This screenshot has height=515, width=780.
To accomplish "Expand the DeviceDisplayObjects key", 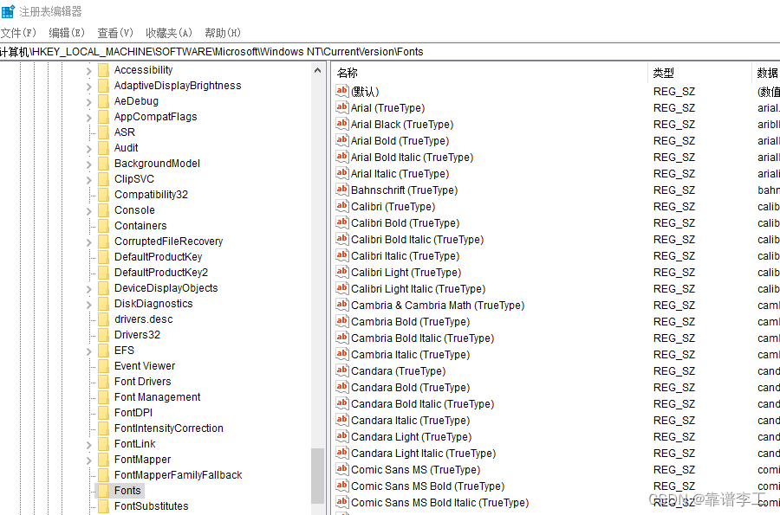I will tap(89, 289).
